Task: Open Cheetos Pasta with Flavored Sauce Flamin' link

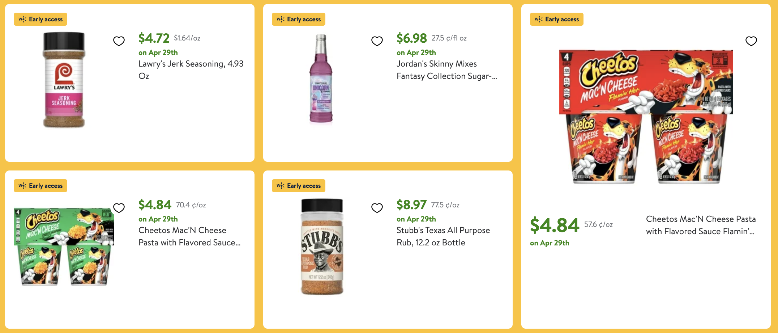Action: click(701, 225)
